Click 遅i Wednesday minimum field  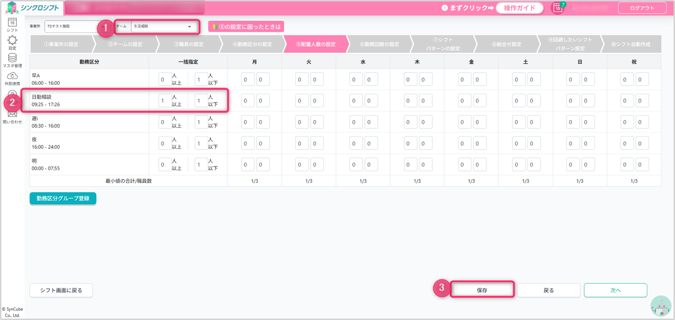[x=356, y=122]
